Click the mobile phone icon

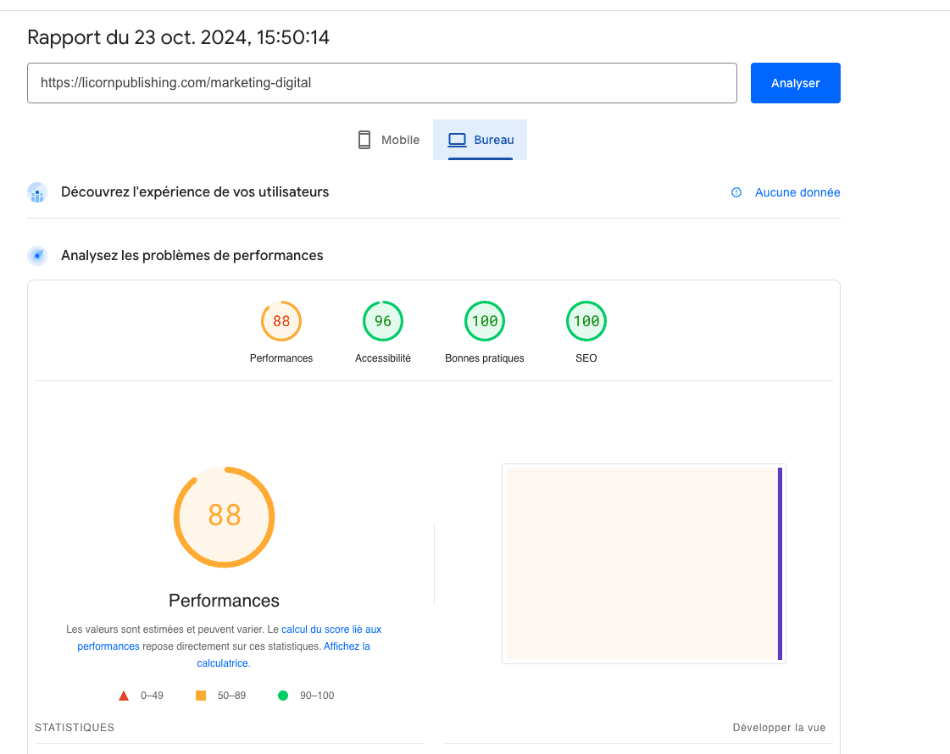click(364, 140)
